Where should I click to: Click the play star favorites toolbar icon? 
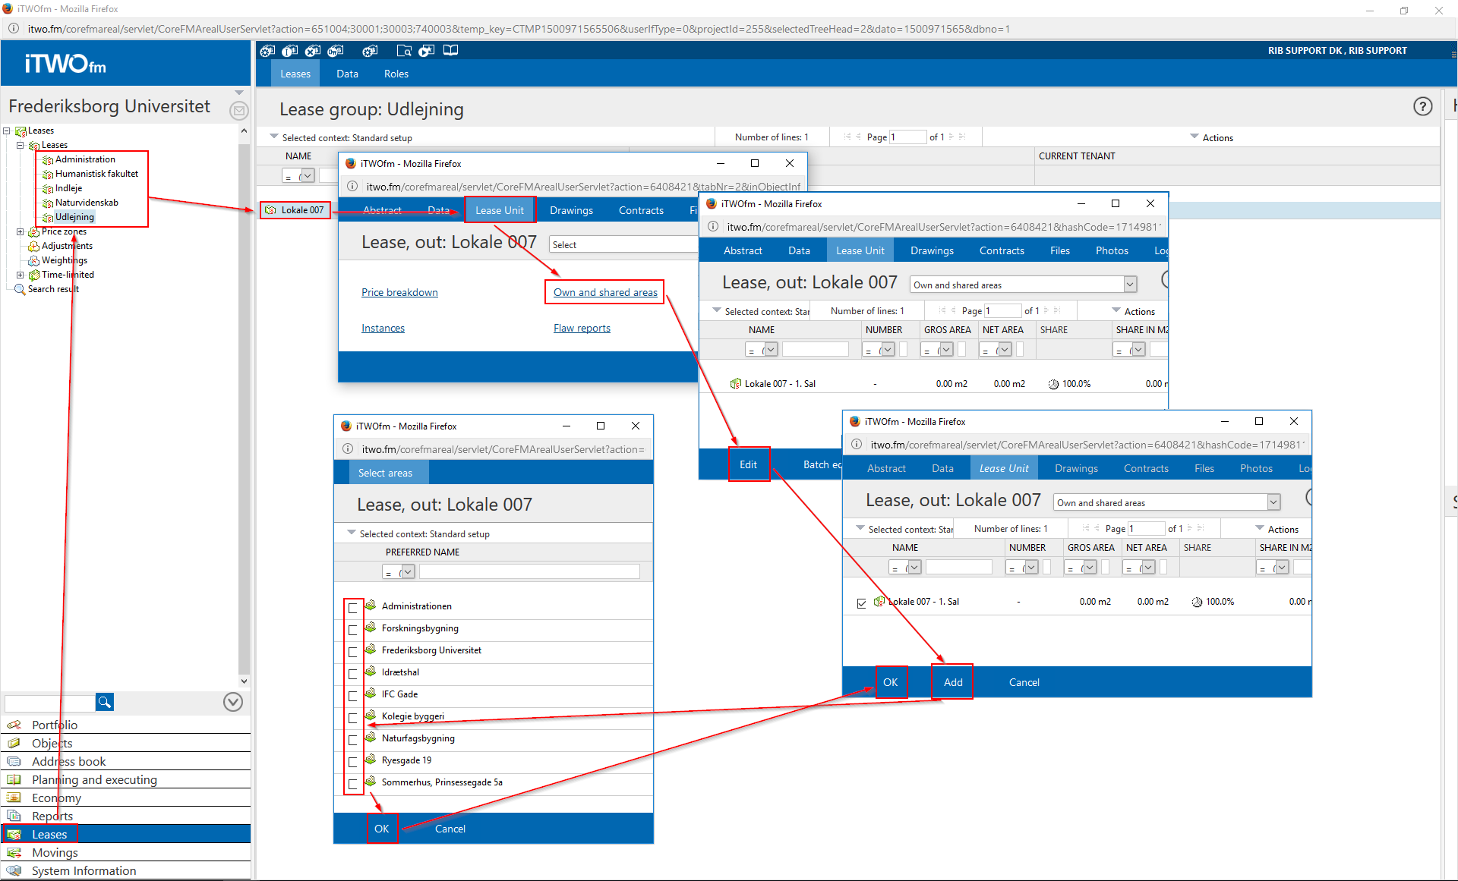pyautogui.click(x=426, y=51)
